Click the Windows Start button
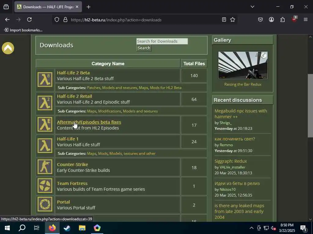Image resolution: width=313 pixels, height=234 pixels. coord(7,228)
